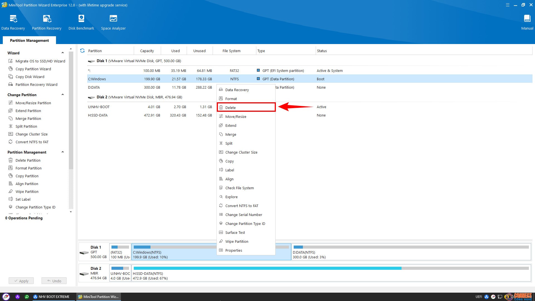This screenshot has height=301, width=535.
Task: Click the Undo button
Action: click(x=54, y=281)
